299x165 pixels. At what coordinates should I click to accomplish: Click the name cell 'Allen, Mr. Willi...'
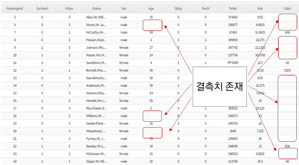tap(96, 17)
